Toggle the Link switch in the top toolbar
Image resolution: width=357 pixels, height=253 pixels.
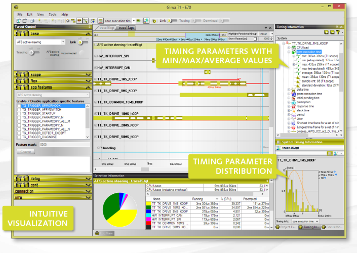[172, 21]
